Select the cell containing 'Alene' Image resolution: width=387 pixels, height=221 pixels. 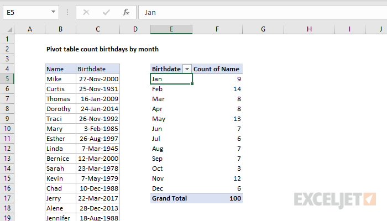pyautogui.click(x=60, y=208)
